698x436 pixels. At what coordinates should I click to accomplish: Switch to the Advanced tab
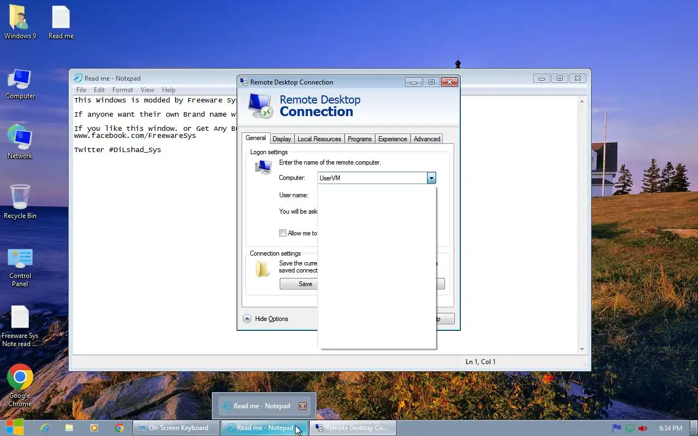[427, 139]
